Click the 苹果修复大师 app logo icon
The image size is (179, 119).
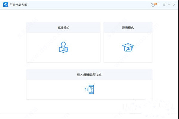5,5
